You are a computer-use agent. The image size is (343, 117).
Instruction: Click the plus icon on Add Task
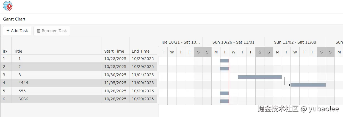[8, 31]
